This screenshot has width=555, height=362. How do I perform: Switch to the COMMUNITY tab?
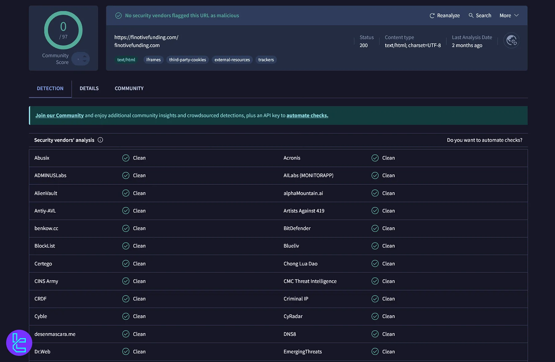coord(129,88)
